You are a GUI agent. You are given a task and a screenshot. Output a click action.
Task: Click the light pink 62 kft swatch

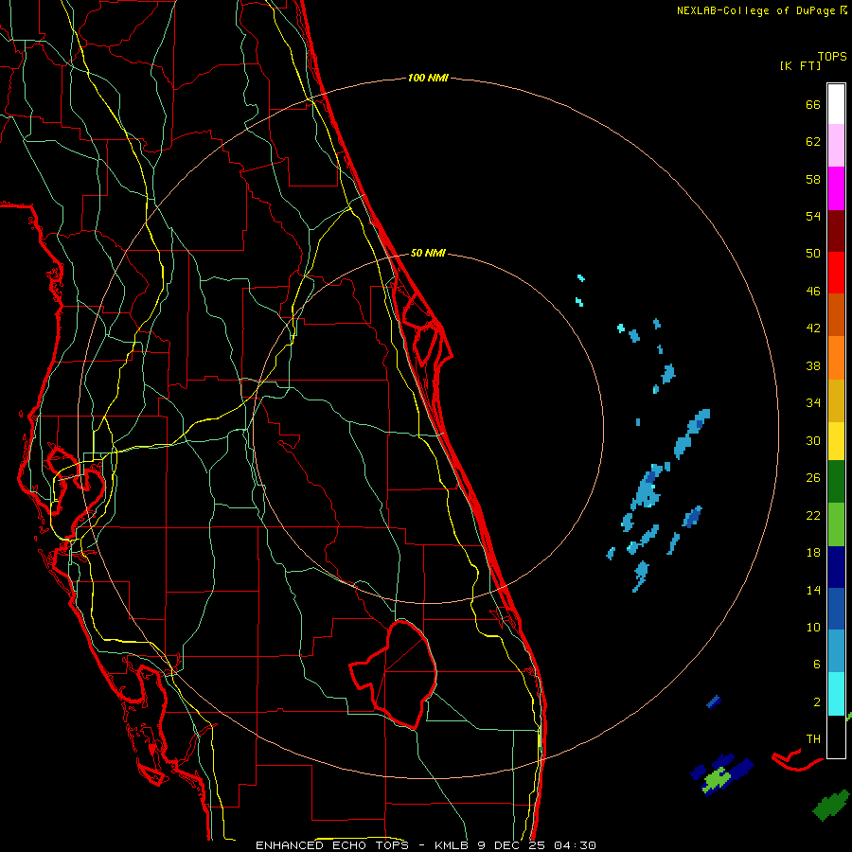836,145
